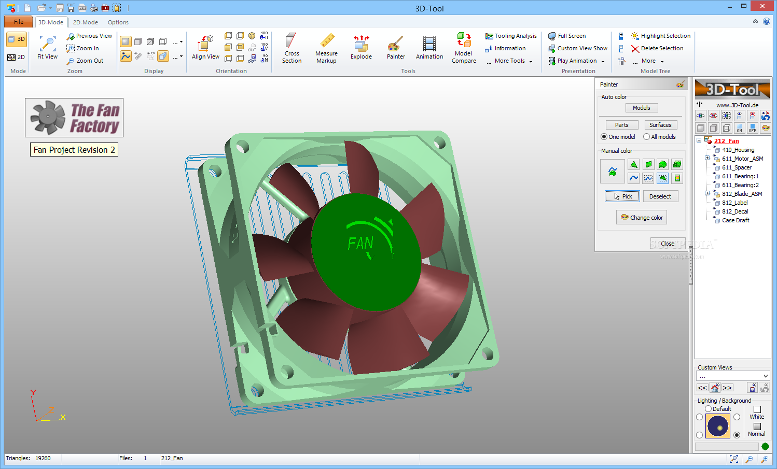
Task: Save the custom view with disk icon
Action: click(x=753, y=388)
